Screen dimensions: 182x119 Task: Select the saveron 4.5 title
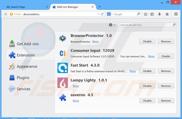pyautogui.click(x=82, y=95)
